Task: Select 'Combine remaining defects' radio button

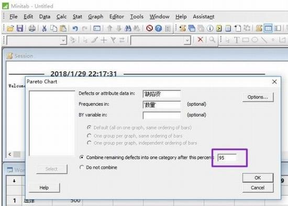Action: 82,157
